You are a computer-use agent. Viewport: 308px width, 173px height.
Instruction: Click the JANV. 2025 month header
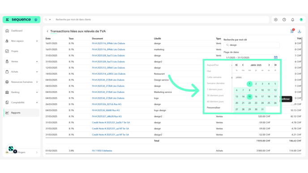click(256, 65)
